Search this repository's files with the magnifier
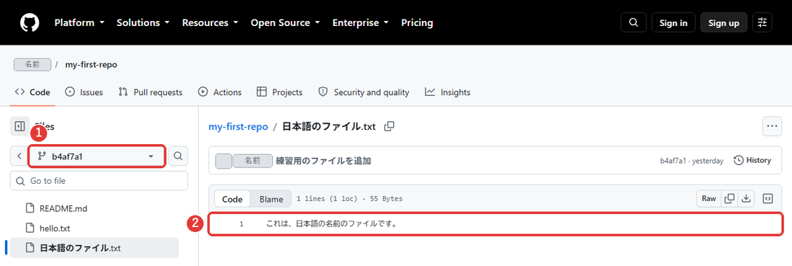 [x=178, y=156]
